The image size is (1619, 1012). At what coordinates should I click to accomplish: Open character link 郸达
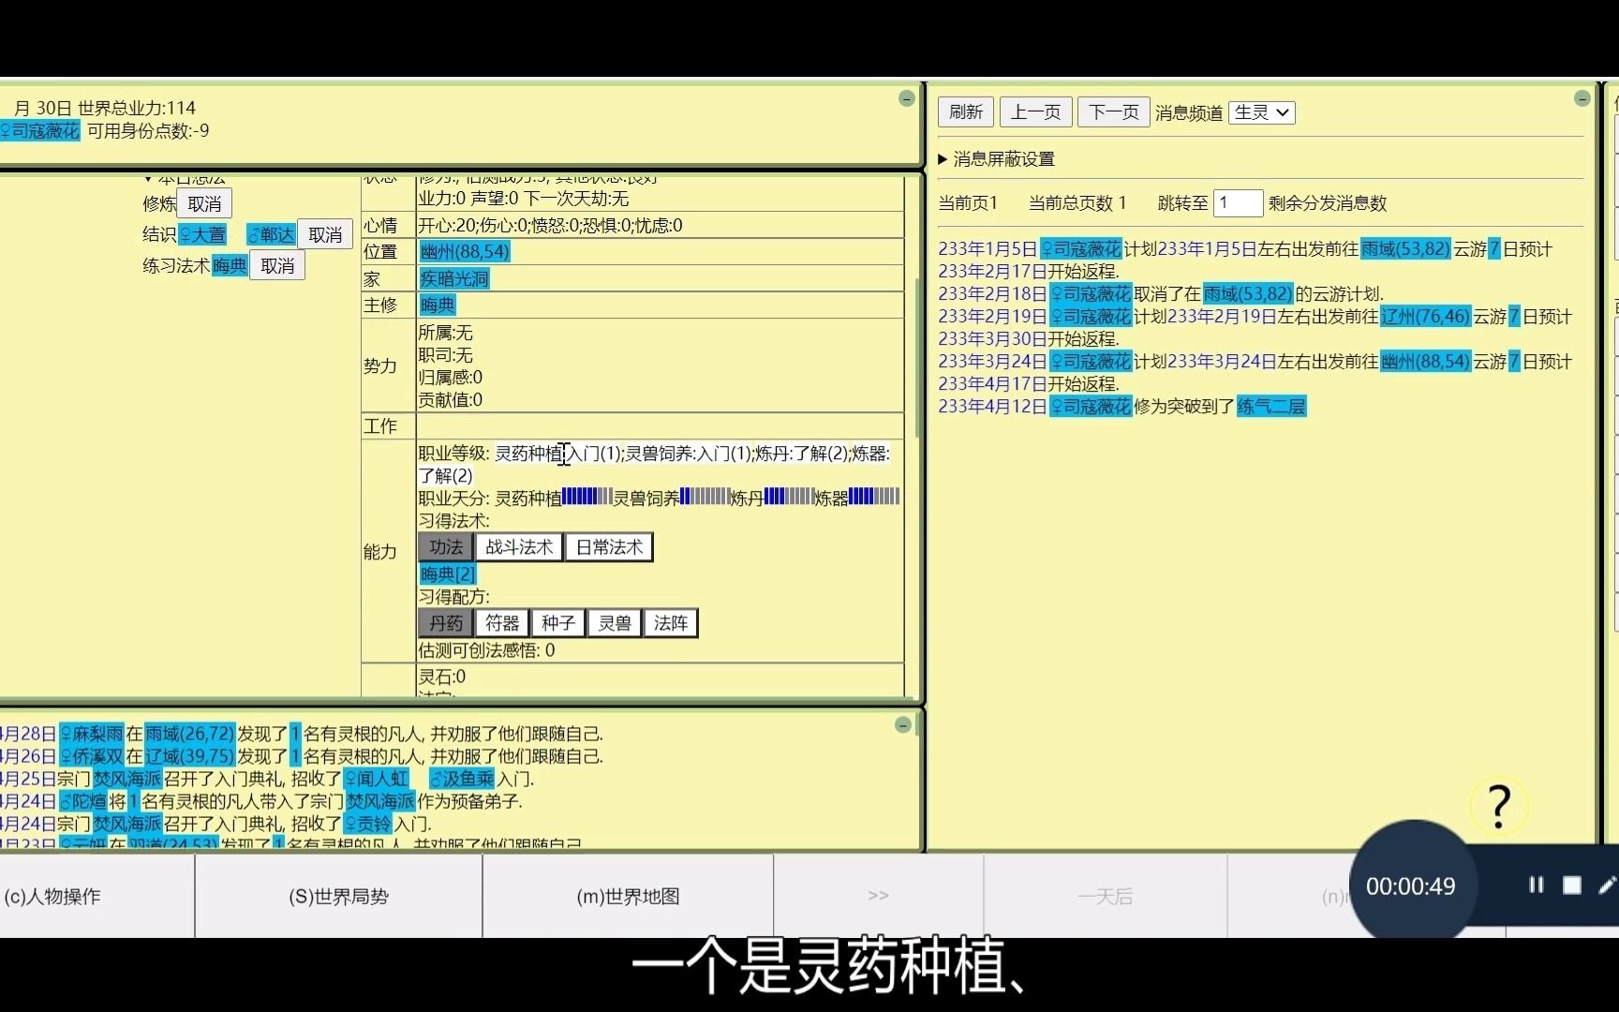[271, 234]
